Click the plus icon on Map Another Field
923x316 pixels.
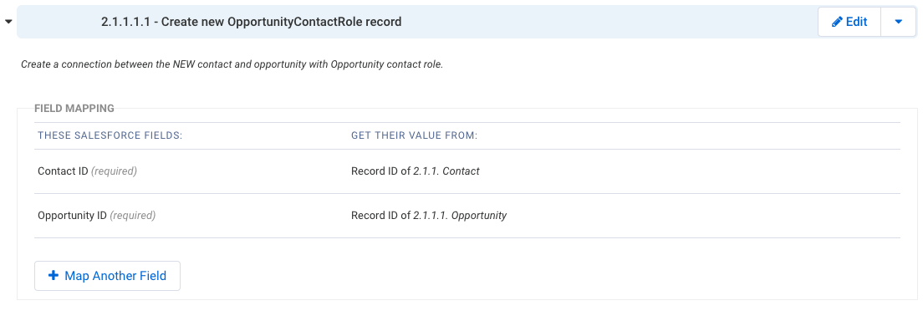pyautogui.click(x=54, y=275)
